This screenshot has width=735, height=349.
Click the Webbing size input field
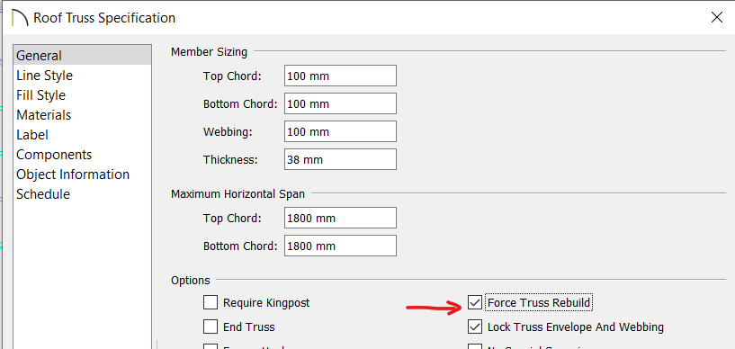pyautogui.click(x=340, y=131)
